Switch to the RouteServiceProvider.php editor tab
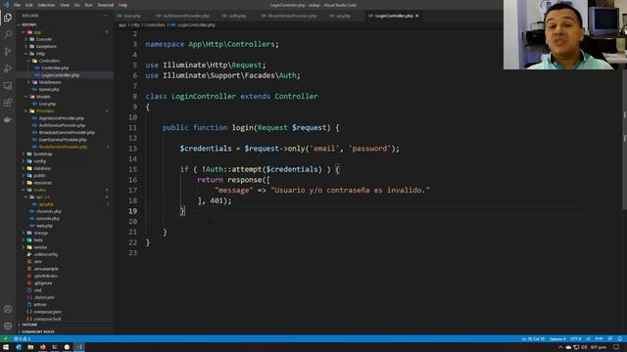Image resolution: width=627 pixels, height=352 pixels. [x=292, y=16]
